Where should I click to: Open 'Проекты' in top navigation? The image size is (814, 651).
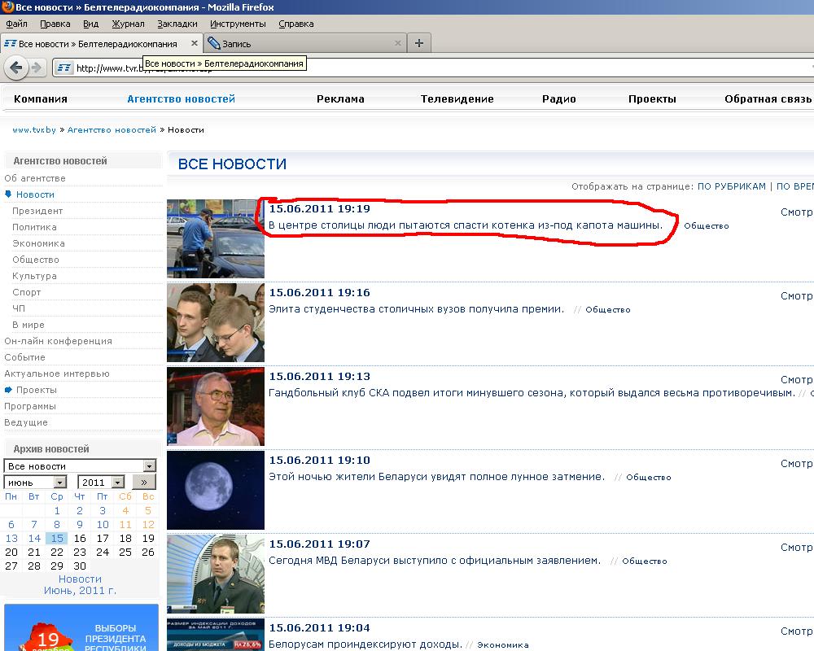click(x=652, y=98)
